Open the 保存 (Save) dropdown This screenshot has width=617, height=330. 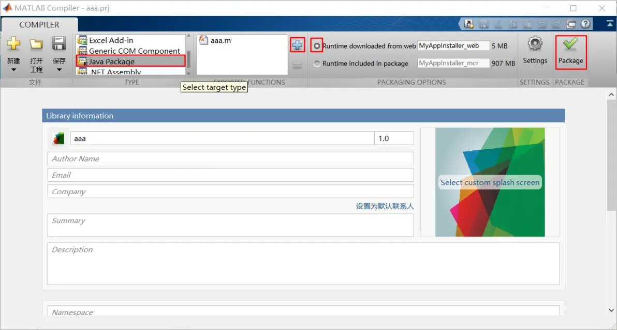click(x=59, y=69)
